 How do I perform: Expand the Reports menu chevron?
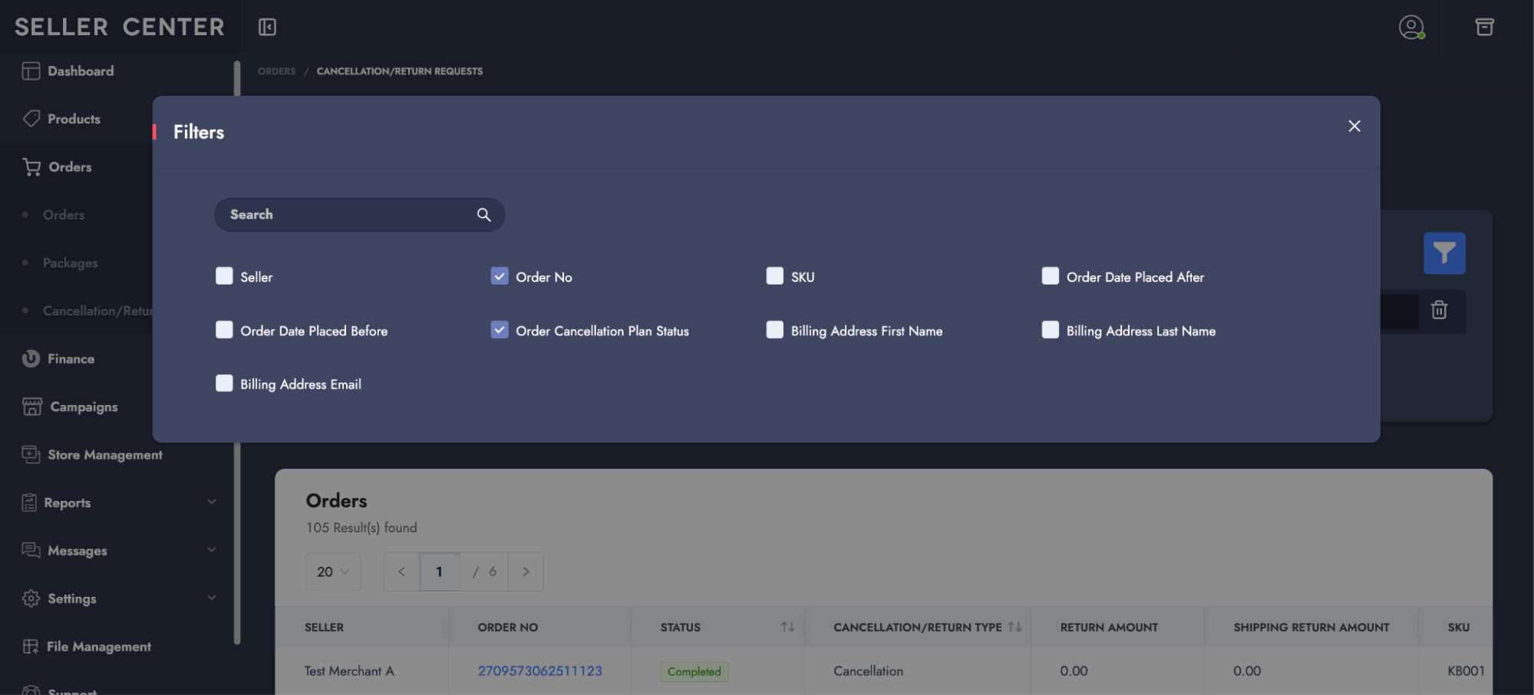212,502
